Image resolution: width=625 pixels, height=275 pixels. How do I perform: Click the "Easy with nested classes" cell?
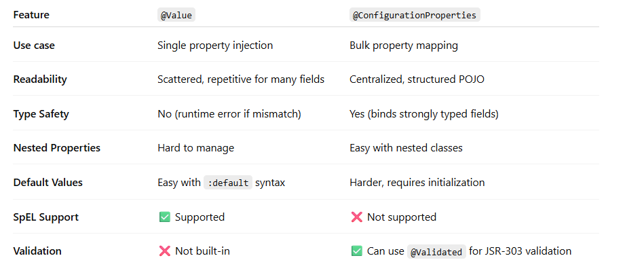tap(406, 148)
